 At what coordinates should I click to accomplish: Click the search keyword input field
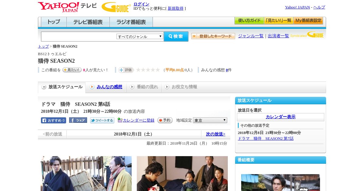click(x=79, y=36)
